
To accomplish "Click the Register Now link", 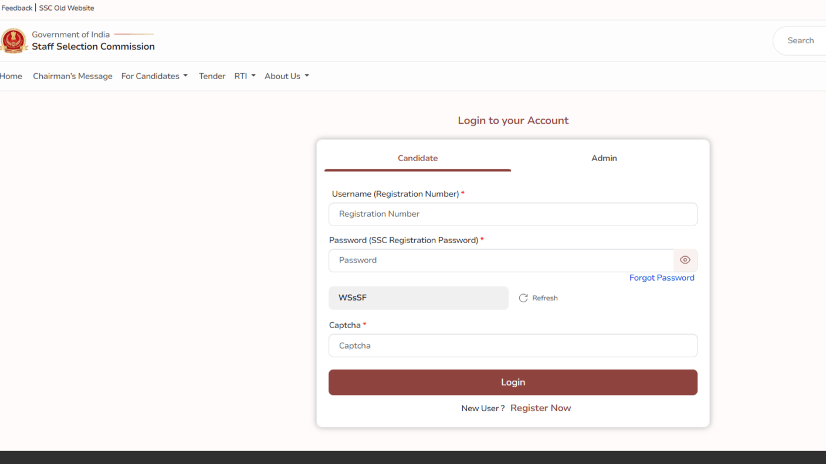I will pos(540,408).
